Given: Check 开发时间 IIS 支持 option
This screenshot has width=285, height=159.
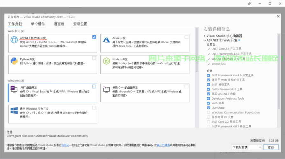Looking at the screenshot, I should tap(209, 117).
